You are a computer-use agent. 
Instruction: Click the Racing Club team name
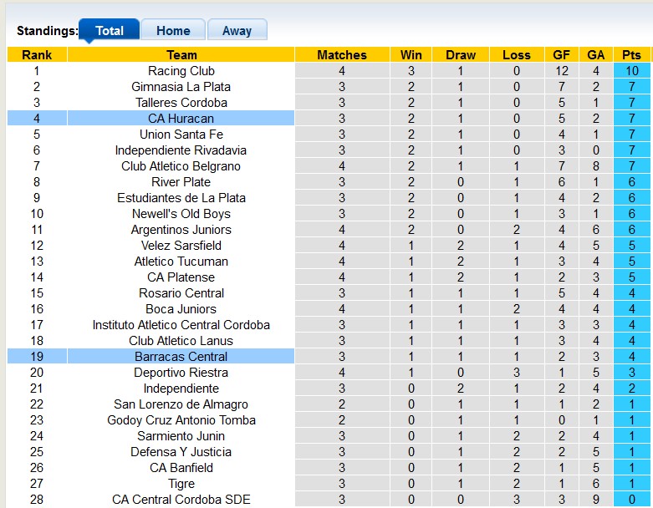click(x=181, y=71)
